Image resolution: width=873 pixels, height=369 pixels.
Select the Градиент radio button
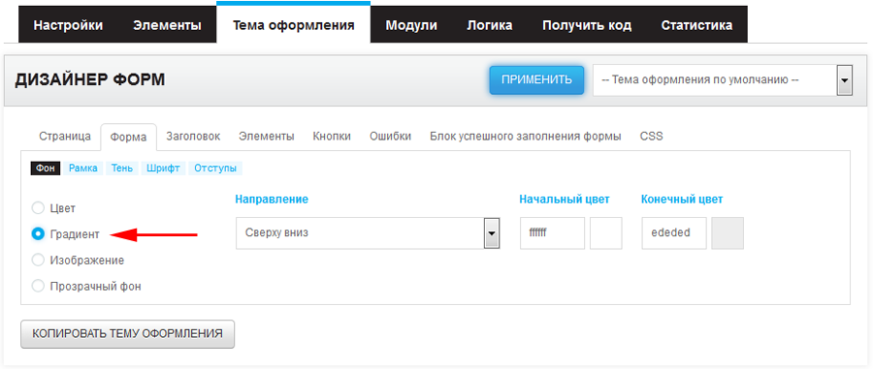[x=38, y=234]
